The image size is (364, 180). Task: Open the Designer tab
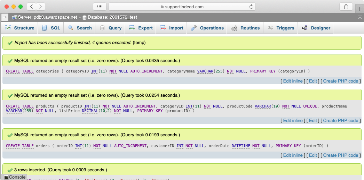[316, 28]
